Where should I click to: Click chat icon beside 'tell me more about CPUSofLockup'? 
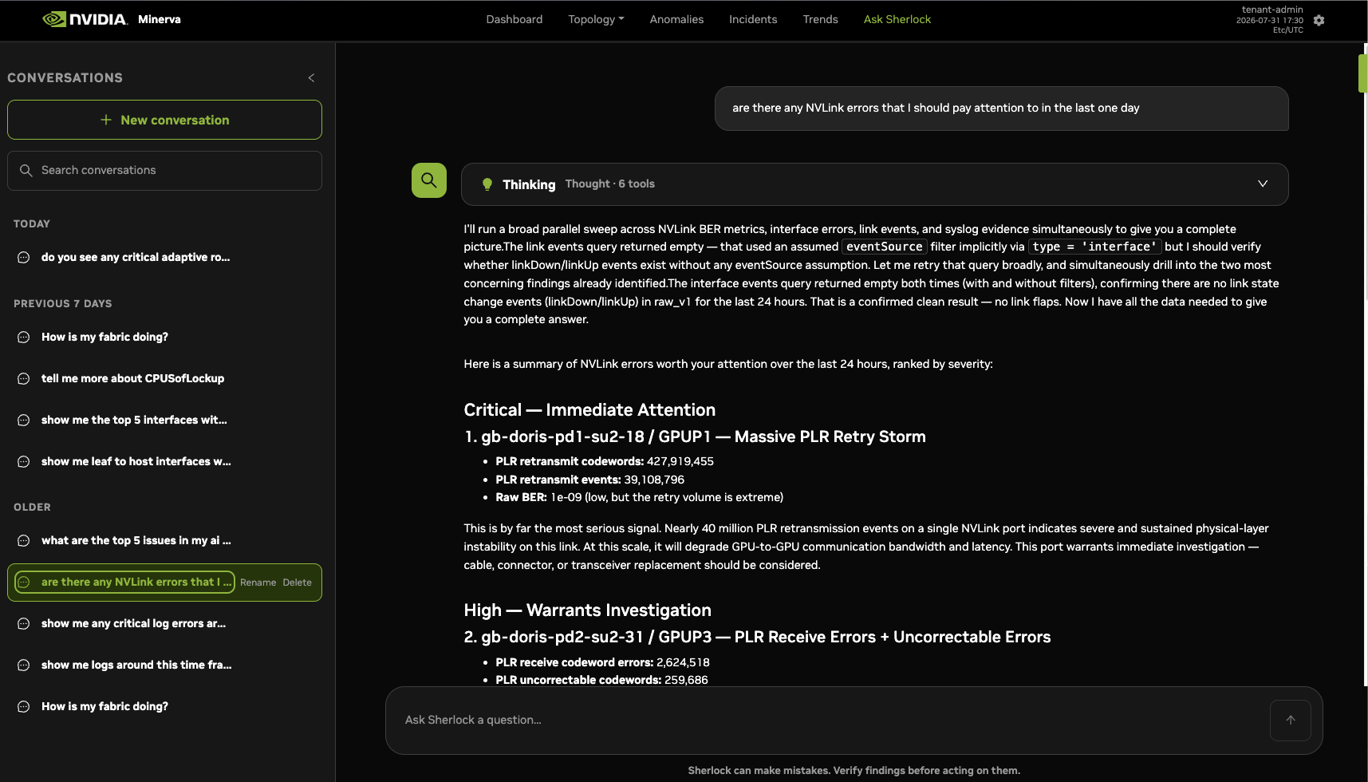(x=24, y=379)
